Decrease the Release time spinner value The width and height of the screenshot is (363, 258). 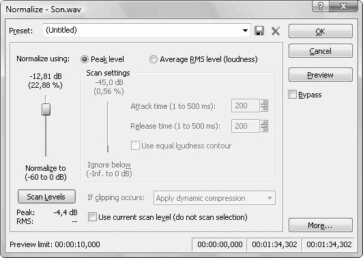[x=264, y=129]
